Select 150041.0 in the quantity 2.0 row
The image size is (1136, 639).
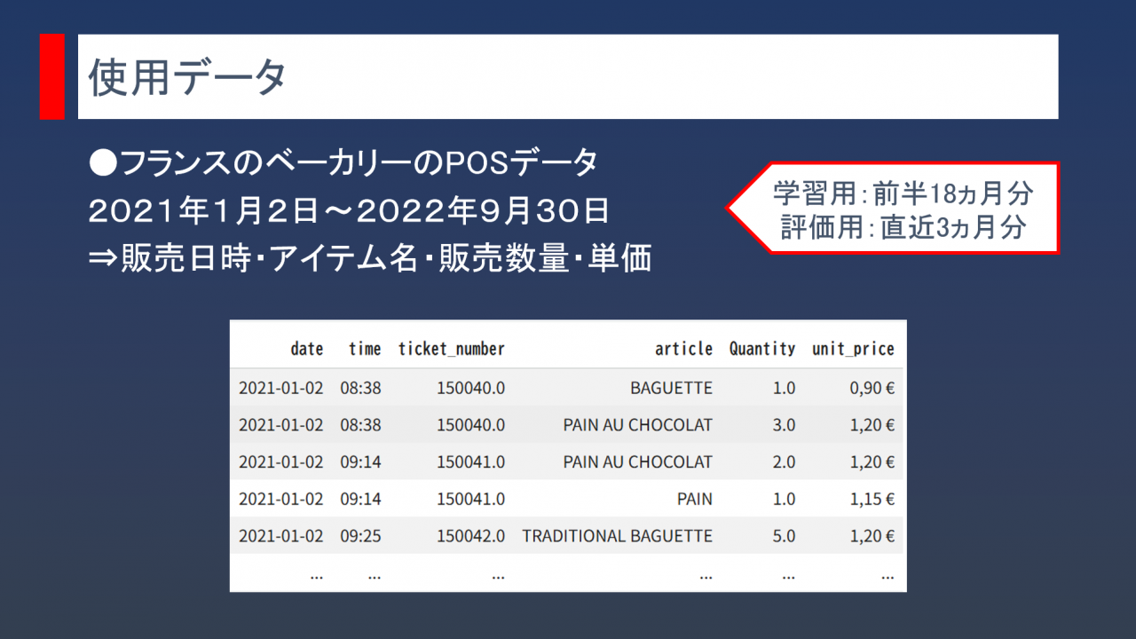point(470,462)
